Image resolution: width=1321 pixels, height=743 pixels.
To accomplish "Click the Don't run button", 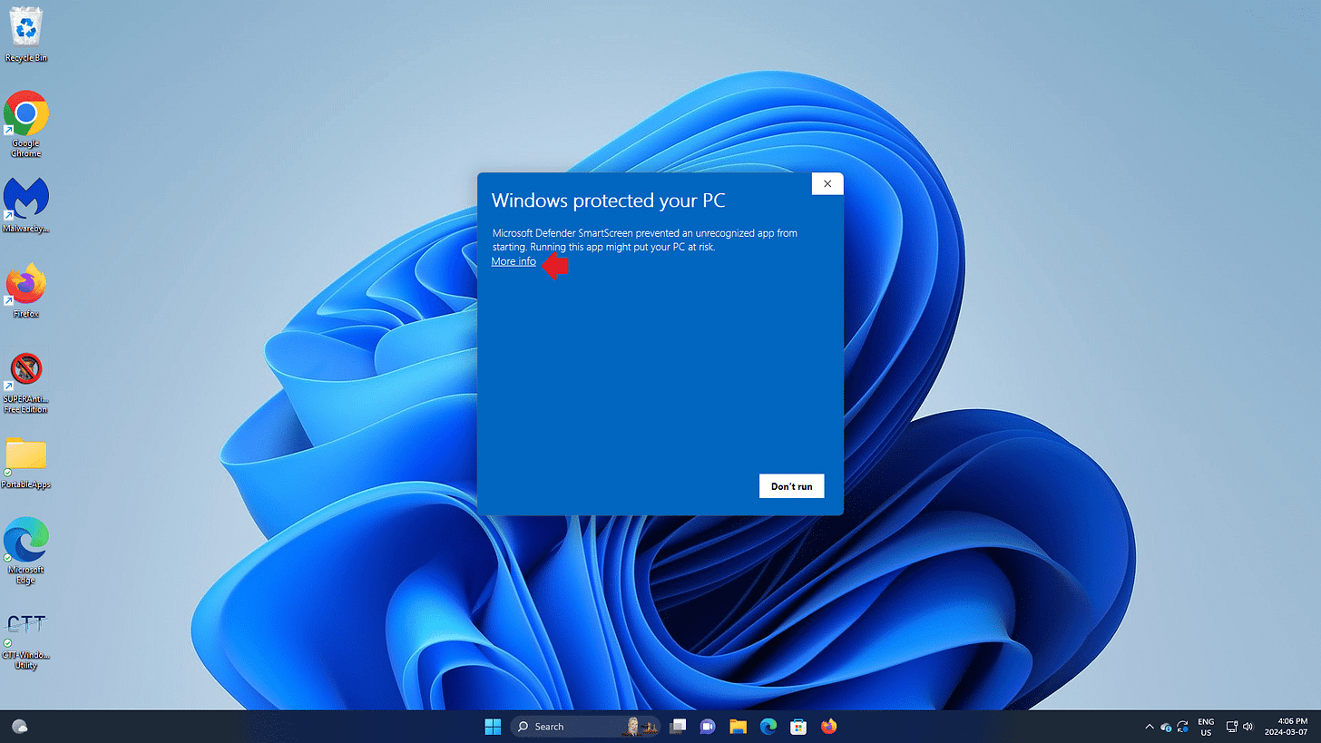I will pos(790,485).
